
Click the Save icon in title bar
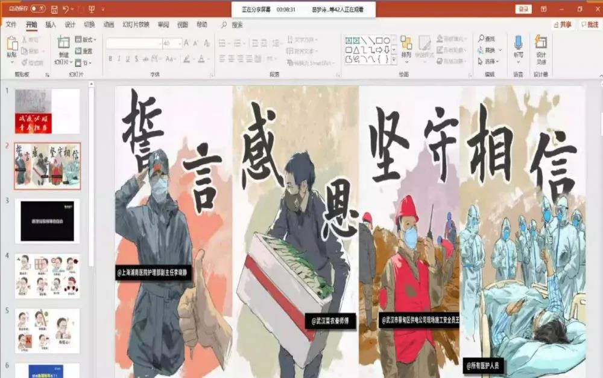(x=54, y=9)
